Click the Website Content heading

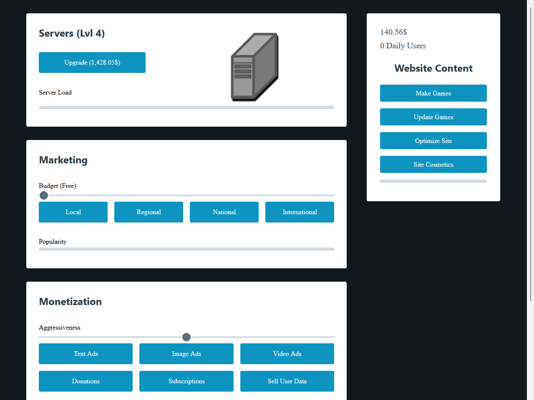[x=433, y=68]
